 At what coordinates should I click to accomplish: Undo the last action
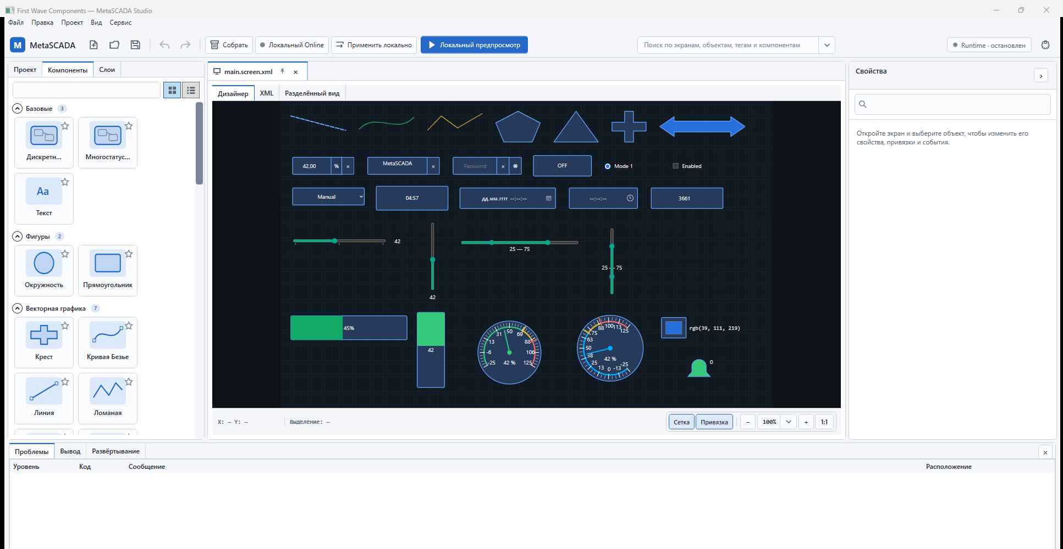pyautogui.click(x=164, y=45)
